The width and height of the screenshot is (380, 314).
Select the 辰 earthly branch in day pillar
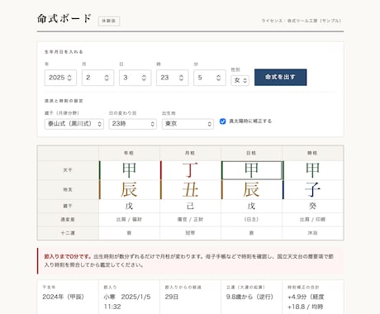click(251, 190)
